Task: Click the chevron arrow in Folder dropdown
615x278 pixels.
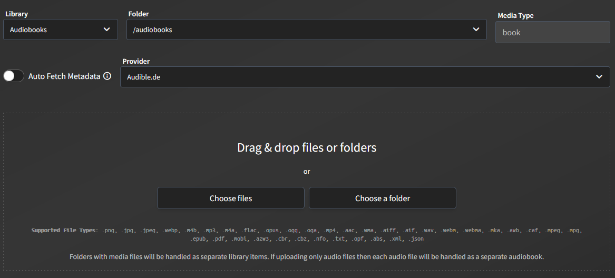Action: coord(476,29)
